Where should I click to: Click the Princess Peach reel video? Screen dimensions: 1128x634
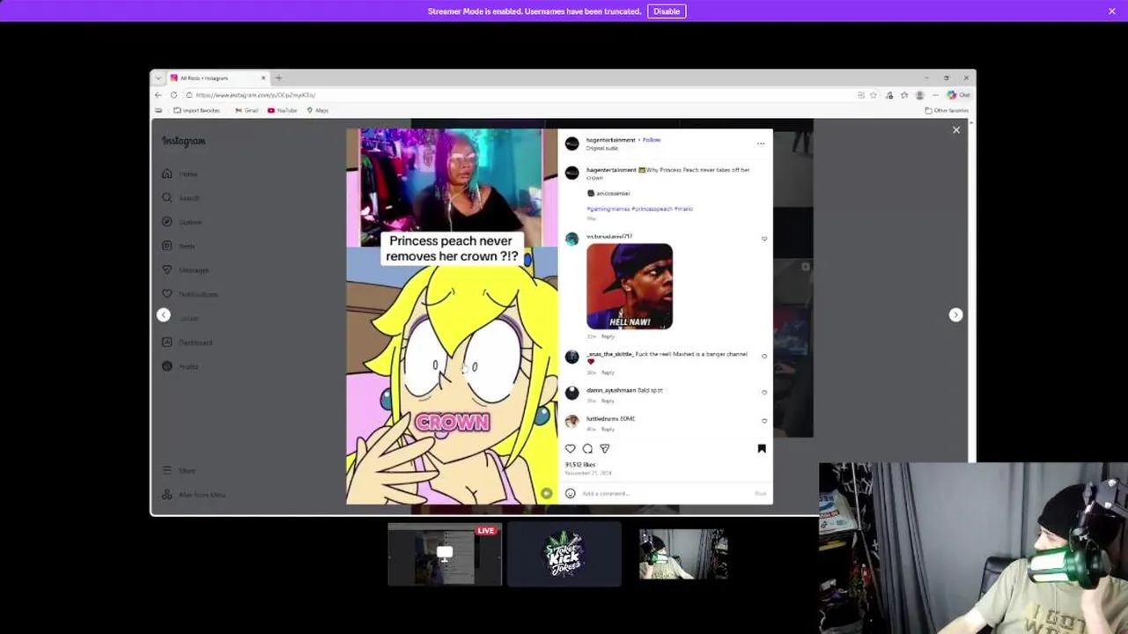point(452,317)
